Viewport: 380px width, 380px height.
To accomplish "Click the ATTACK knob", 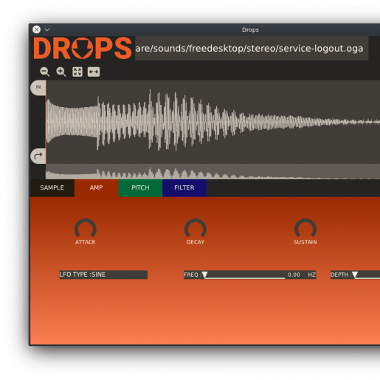I will 86,229.
